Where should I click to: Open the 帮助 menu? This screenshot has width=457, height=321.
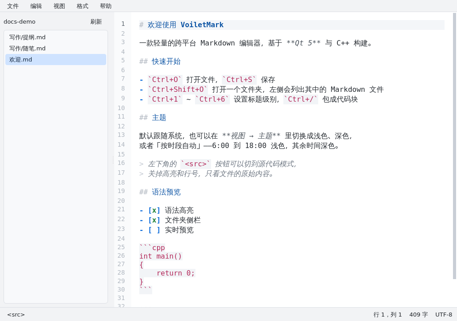pos(106,6)
